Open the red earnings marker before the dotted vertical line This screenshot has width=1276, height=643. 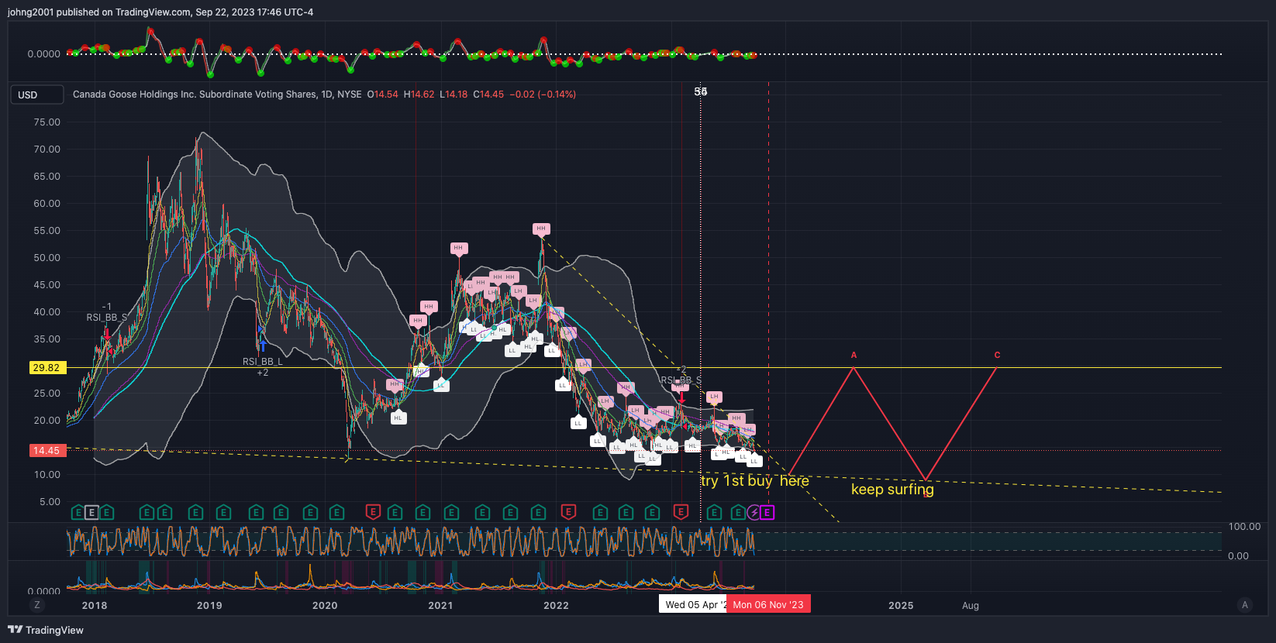click(681, 511)
